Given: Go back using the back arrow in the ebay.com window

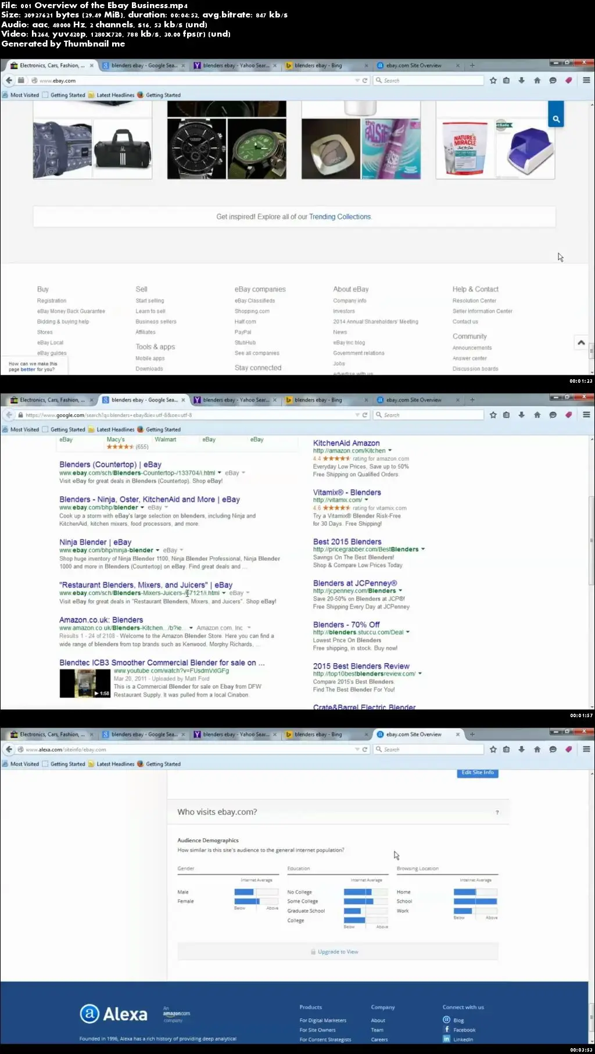Looking at the screenshot, I should [x=9, y=80].
